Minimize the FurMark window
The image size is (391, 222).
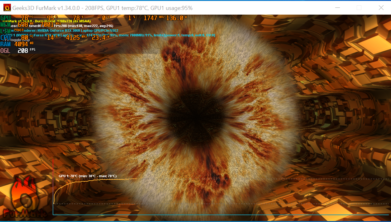[x=337, y=8]
